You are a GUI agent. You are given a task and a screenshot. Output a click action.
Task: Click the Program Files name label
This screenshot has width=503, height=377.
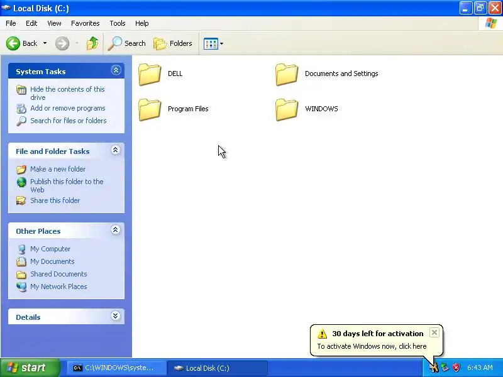(188, 109)
